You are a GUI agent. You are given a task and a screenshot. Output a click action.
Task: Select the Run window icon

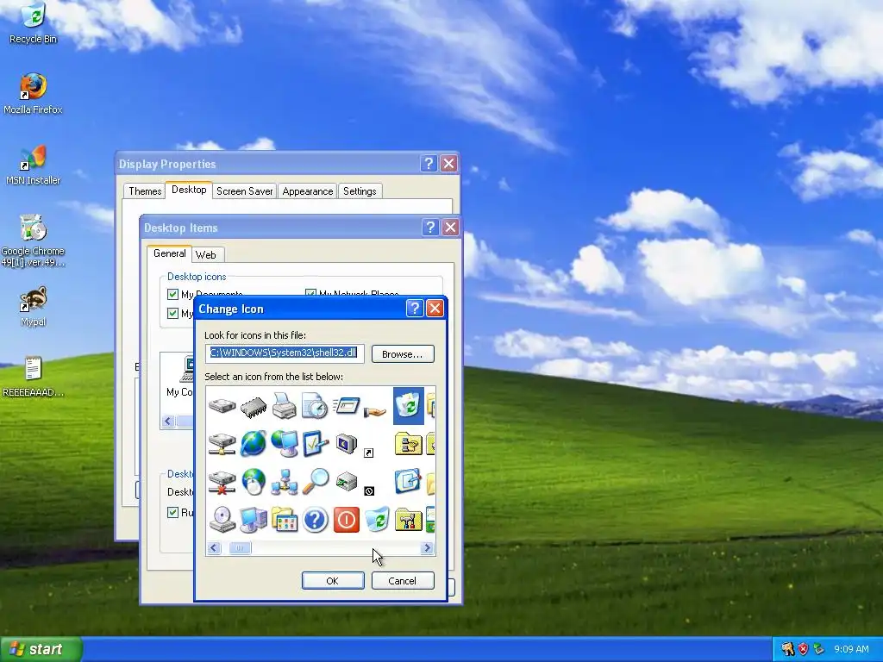[347, 405]
